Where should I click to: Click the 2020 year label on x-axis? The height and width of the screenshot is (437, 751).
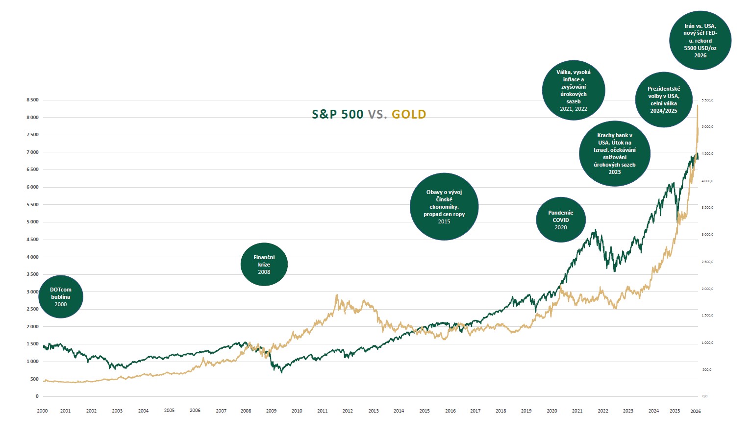coord(552,411)
